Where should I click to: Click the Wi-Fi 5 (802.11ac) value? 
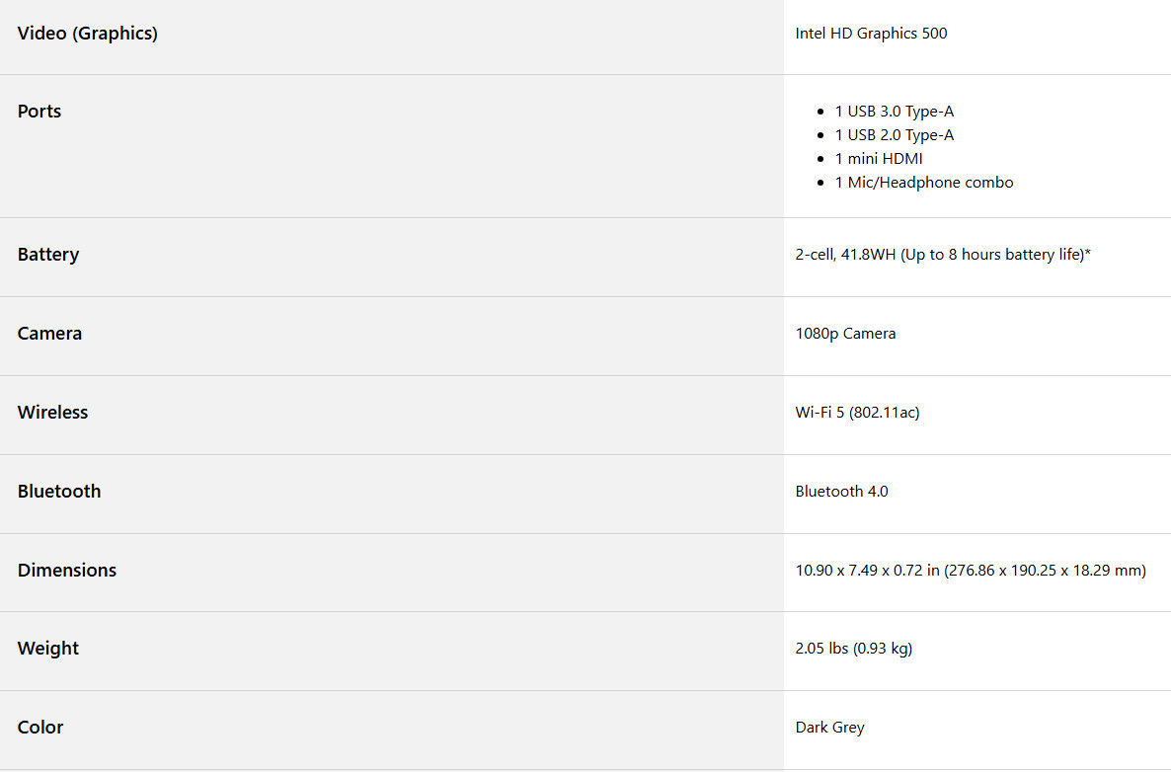pyautogui.click(x=857, y=413)
